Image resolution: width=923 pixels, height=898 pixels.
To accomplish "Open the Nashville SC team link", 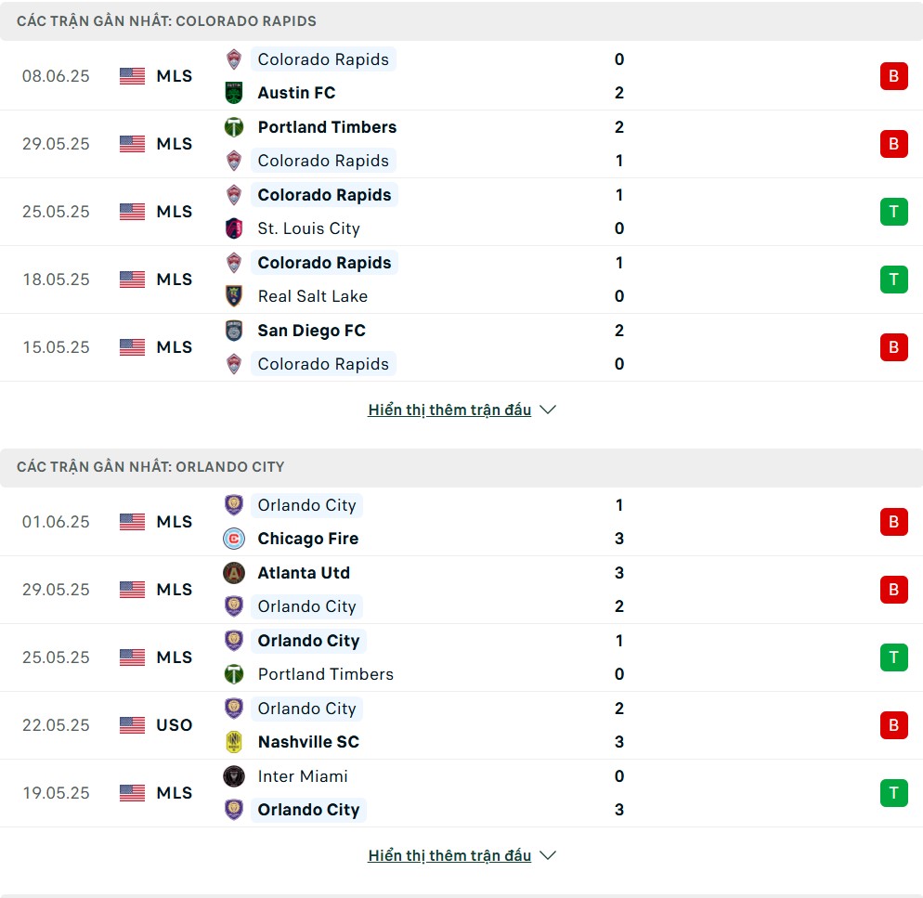I will [308, 742].
